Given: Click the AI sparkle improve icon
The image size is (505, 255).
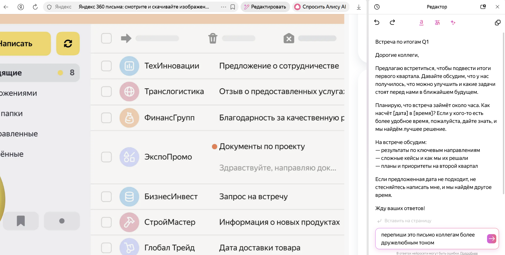Looking at the screenshot, I should [x=453, y=22].
